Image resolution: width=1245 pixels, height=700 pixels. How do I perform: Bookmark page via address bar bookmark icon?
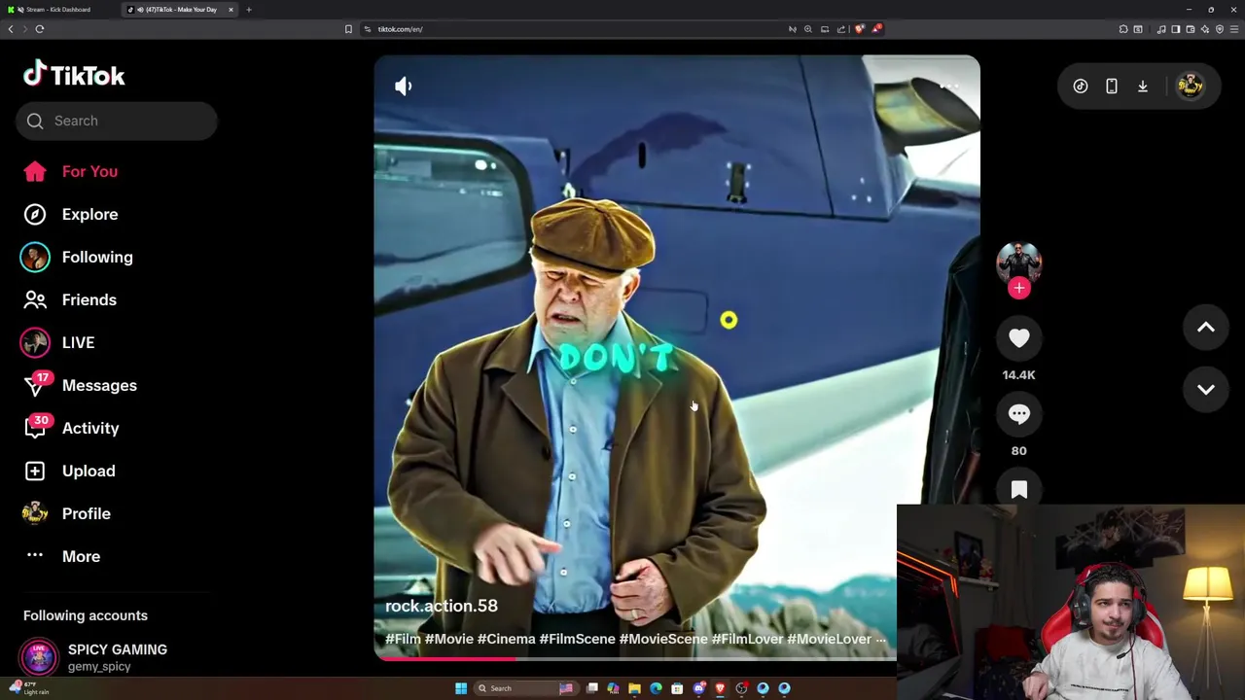click(348, 29)
